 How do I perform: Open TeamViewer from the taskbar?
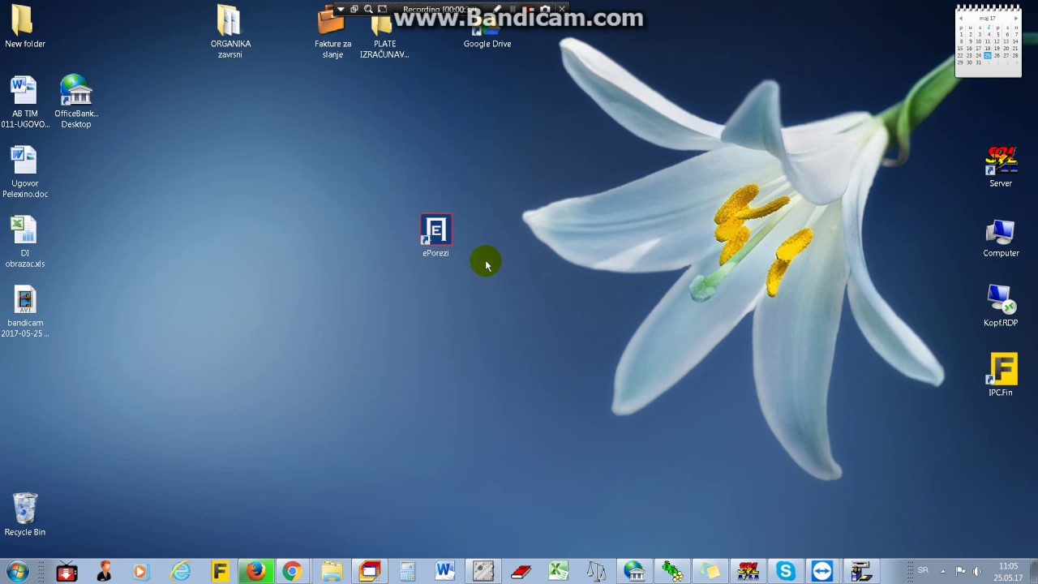tap(821, 571)
